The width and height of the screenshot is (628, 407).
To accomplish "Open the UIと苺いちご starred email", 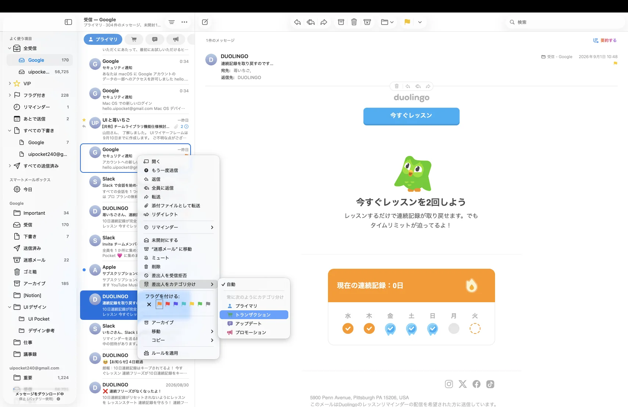I will (136, 129).
